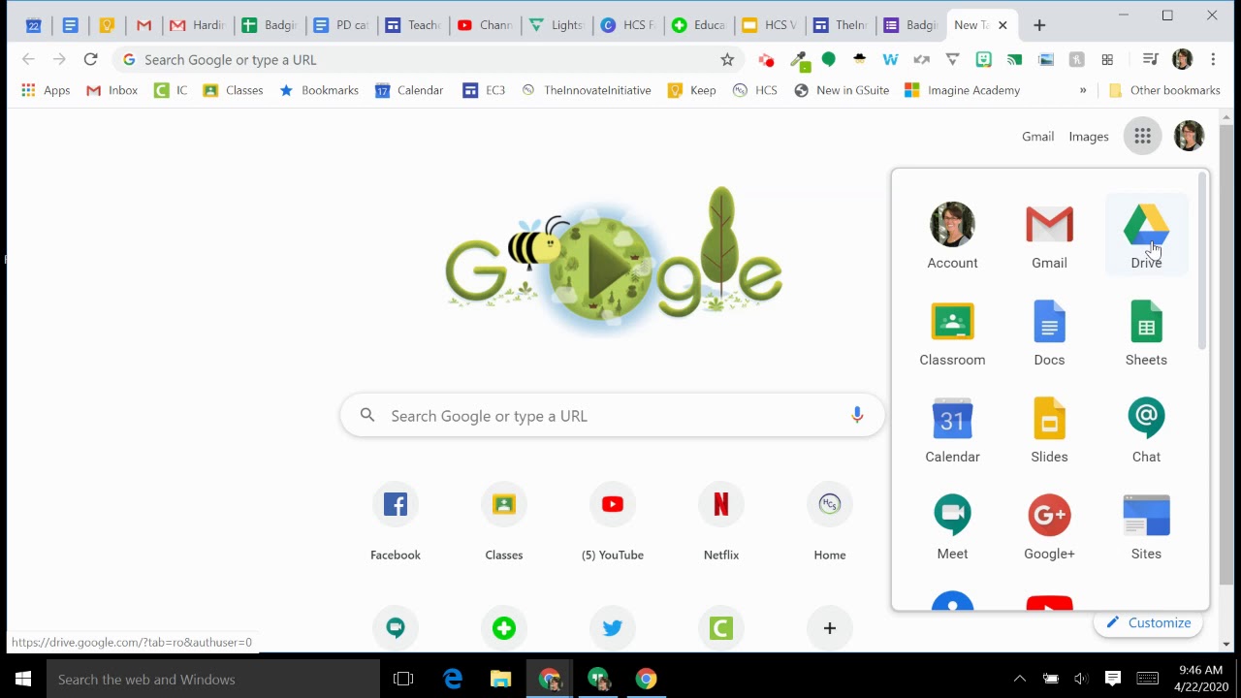The image size is (1241, 698).
Task: Open the Windows Start menu
Action: click(x=23, y=679)
